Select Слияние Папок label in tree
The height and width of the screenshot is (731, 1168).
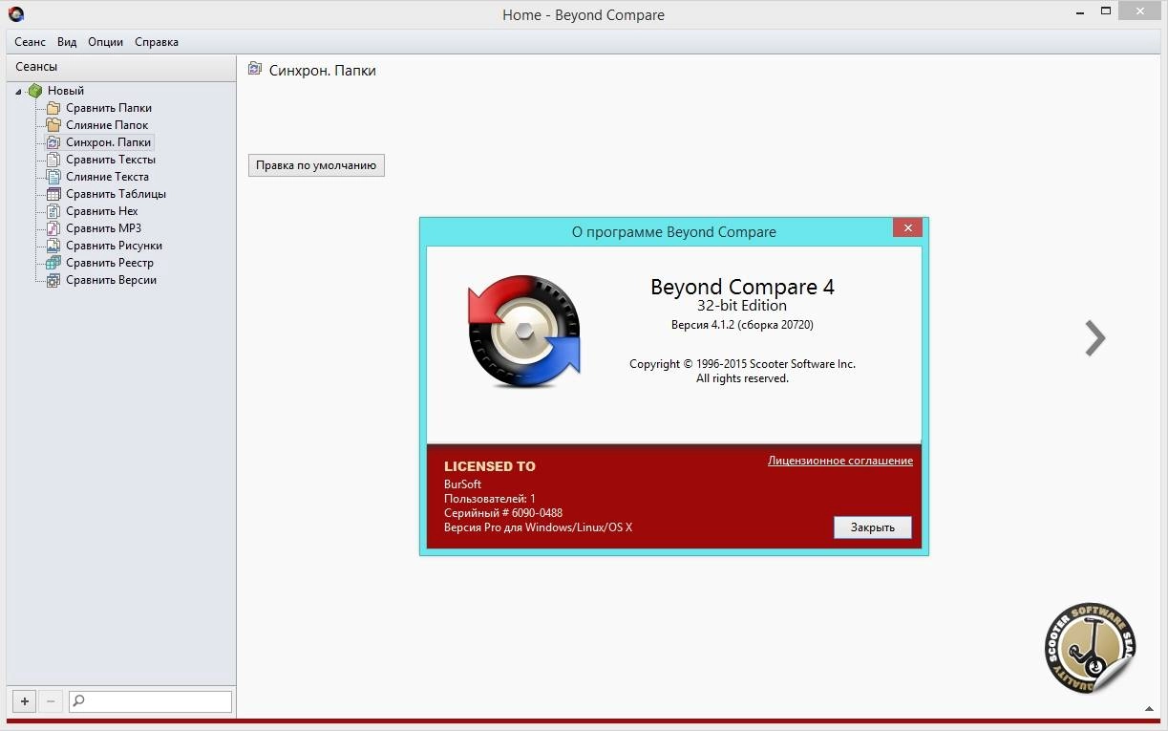(x=107, y=125)
